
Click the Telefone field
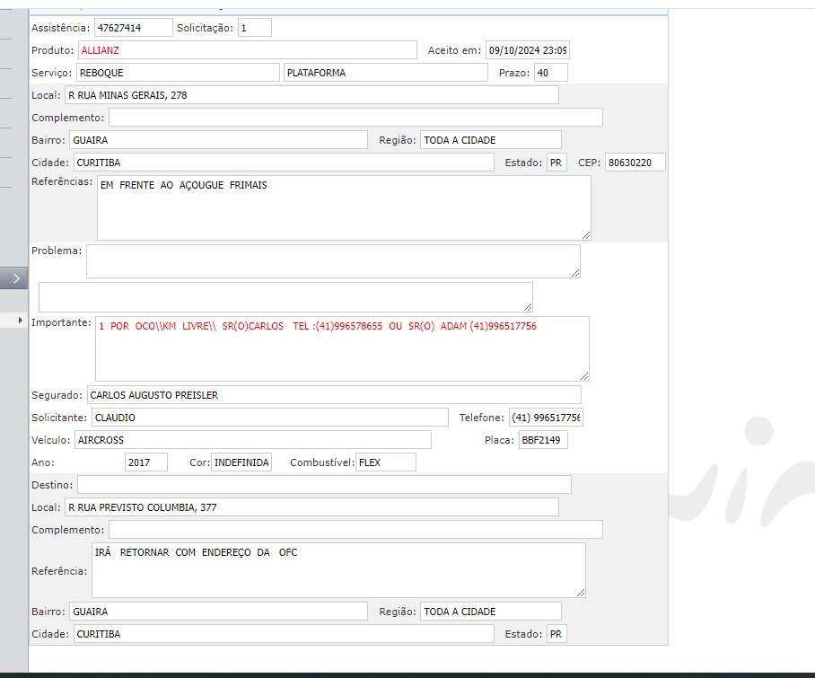point(545,418)
